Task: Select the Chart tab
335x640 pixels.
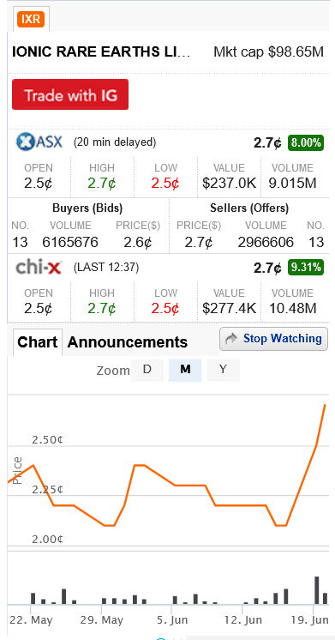Action: tap(38, 342)
